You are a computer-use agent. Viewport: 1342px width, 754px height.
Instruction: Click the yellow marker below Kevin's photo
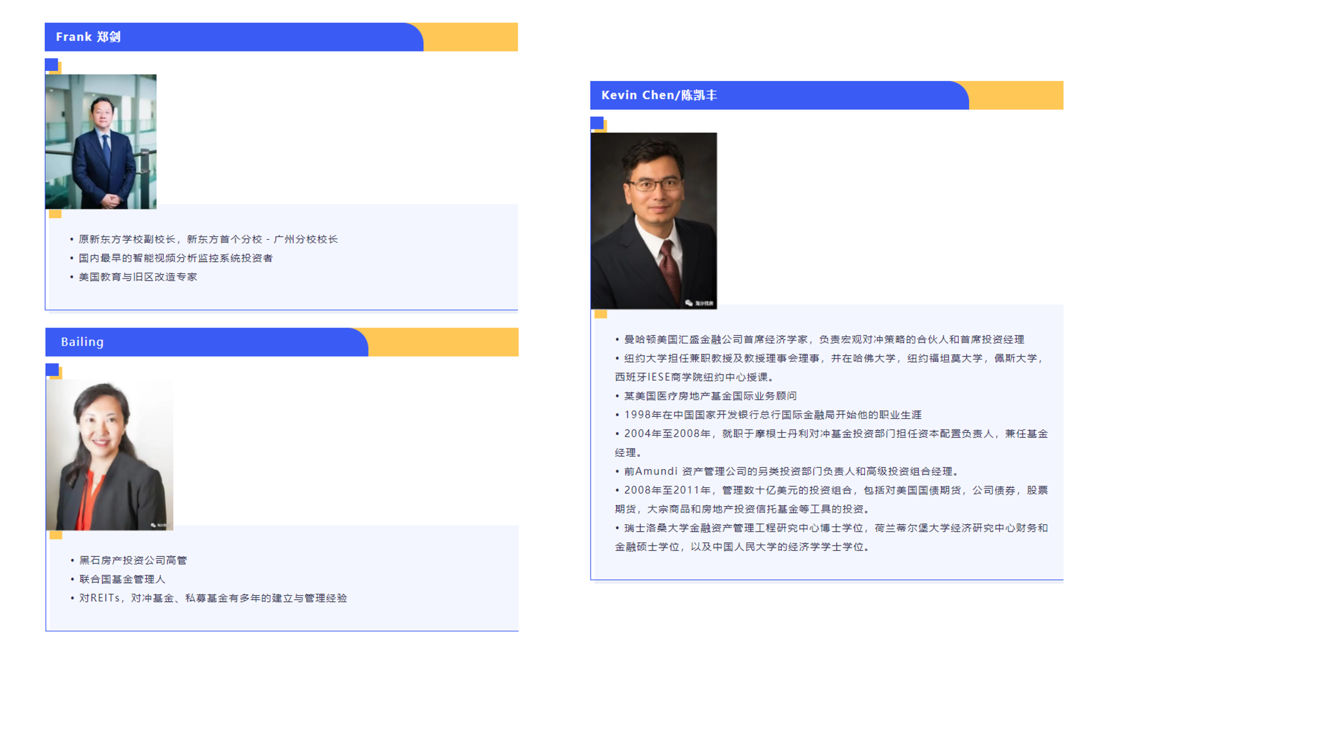click(601, 314)
